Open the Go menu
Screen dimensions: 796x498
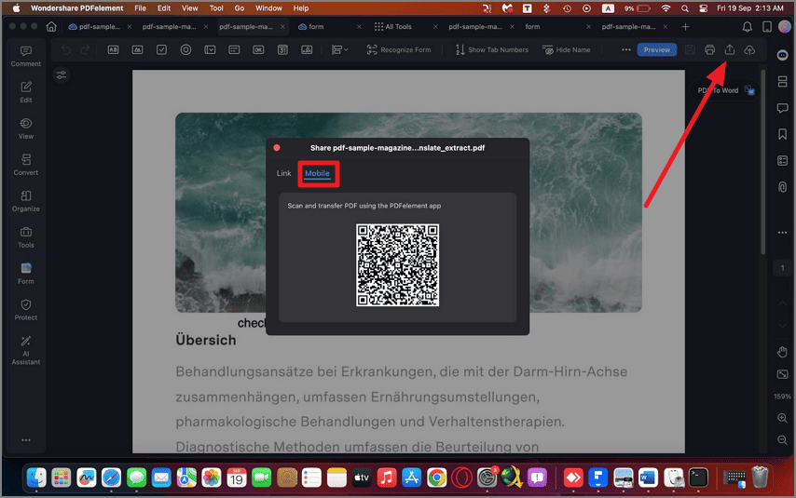pos(240,8)
